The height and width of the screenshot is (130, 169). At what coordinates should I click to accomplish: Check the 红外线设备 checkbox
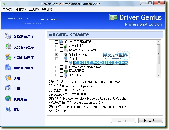tap(61, 46)
